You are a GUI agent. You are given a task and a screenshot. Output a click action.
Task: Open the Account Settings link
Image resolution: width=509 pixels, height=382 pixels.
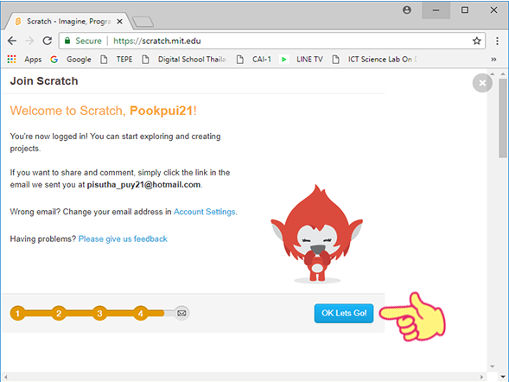point(205,212)
